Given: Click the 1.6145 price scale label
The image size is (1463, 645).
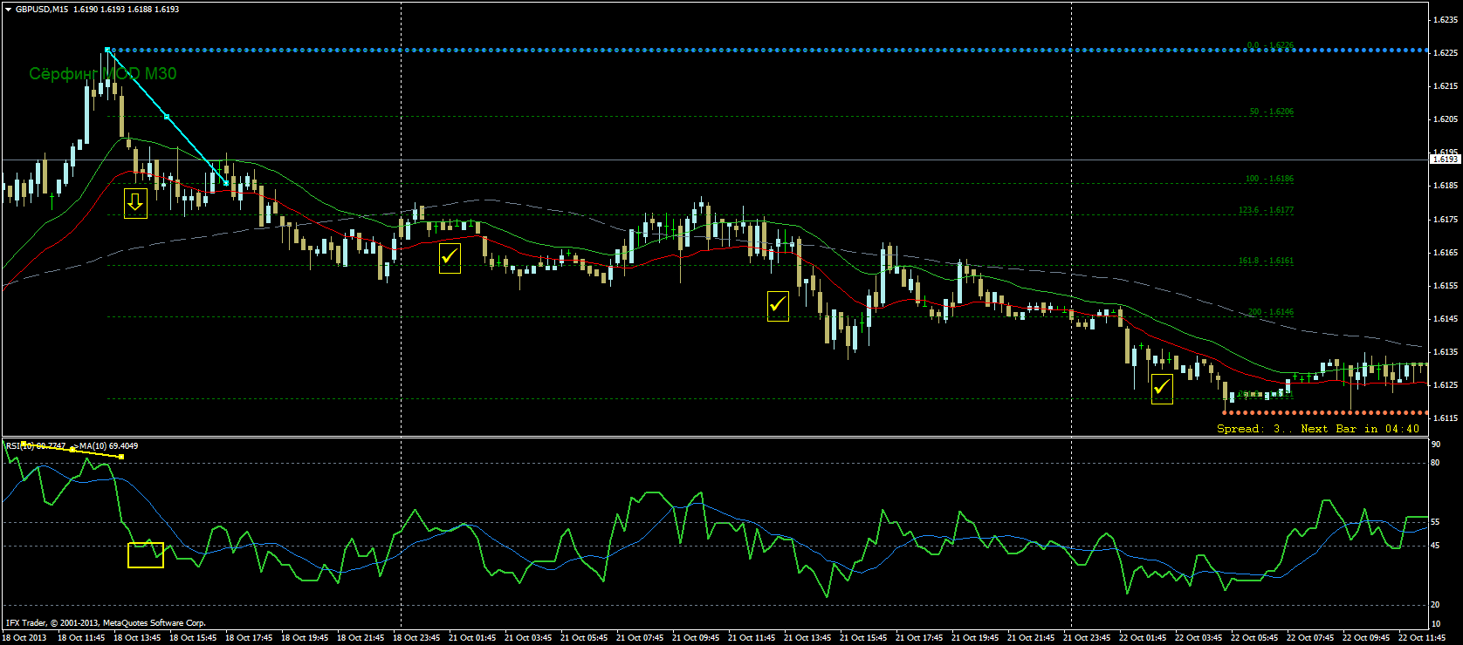Looking at the screenshot, I should tap(1446, 319).
